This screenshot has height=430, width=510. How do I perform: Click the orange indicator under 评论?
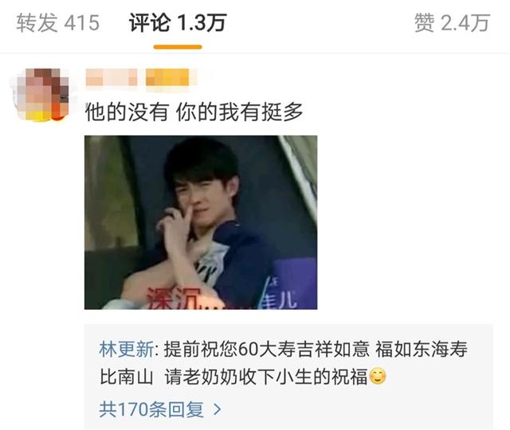[178, 47]
